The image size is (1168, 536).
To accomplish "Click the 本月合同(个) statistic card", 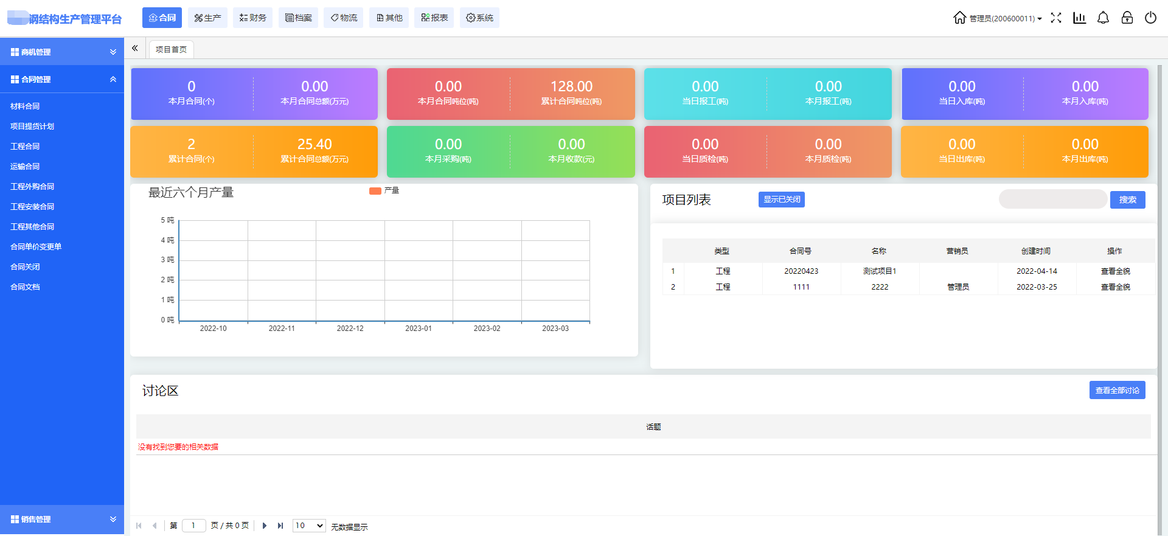I will (192, 93).
